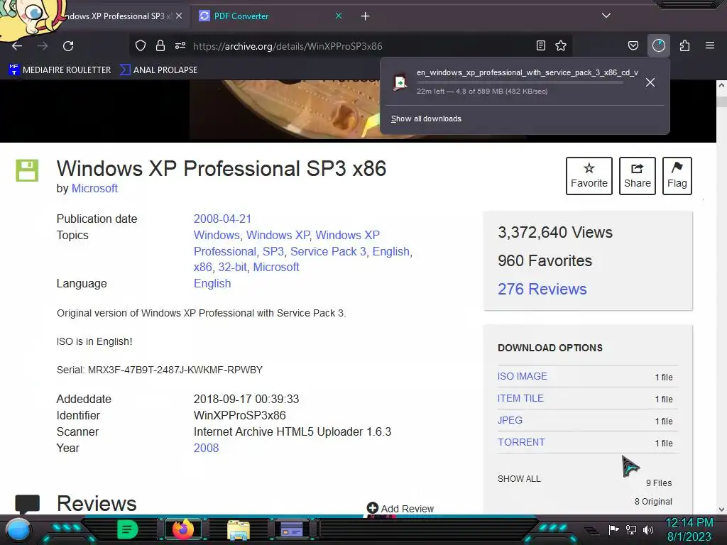Bookmark this page with the star icon
Image resolution: width=727 pixels, height=545 pixels.
coord(561,45)
